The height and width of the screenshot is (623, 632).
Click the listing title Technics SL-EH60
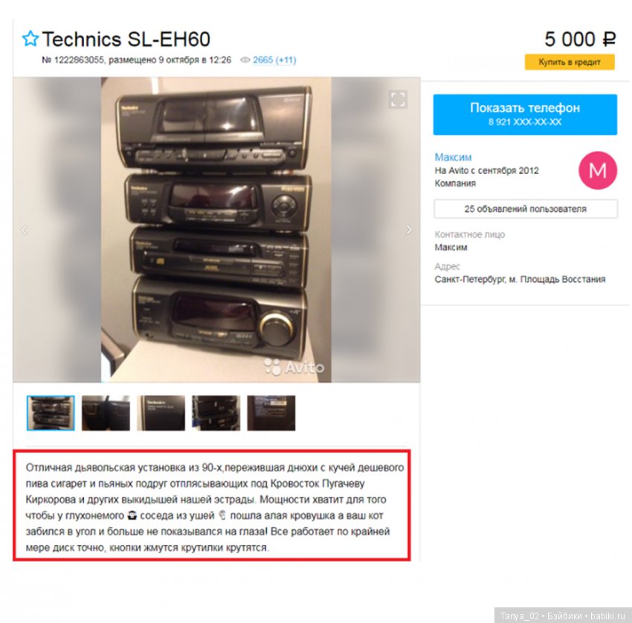pyautogui.click(x=126, y=39)
